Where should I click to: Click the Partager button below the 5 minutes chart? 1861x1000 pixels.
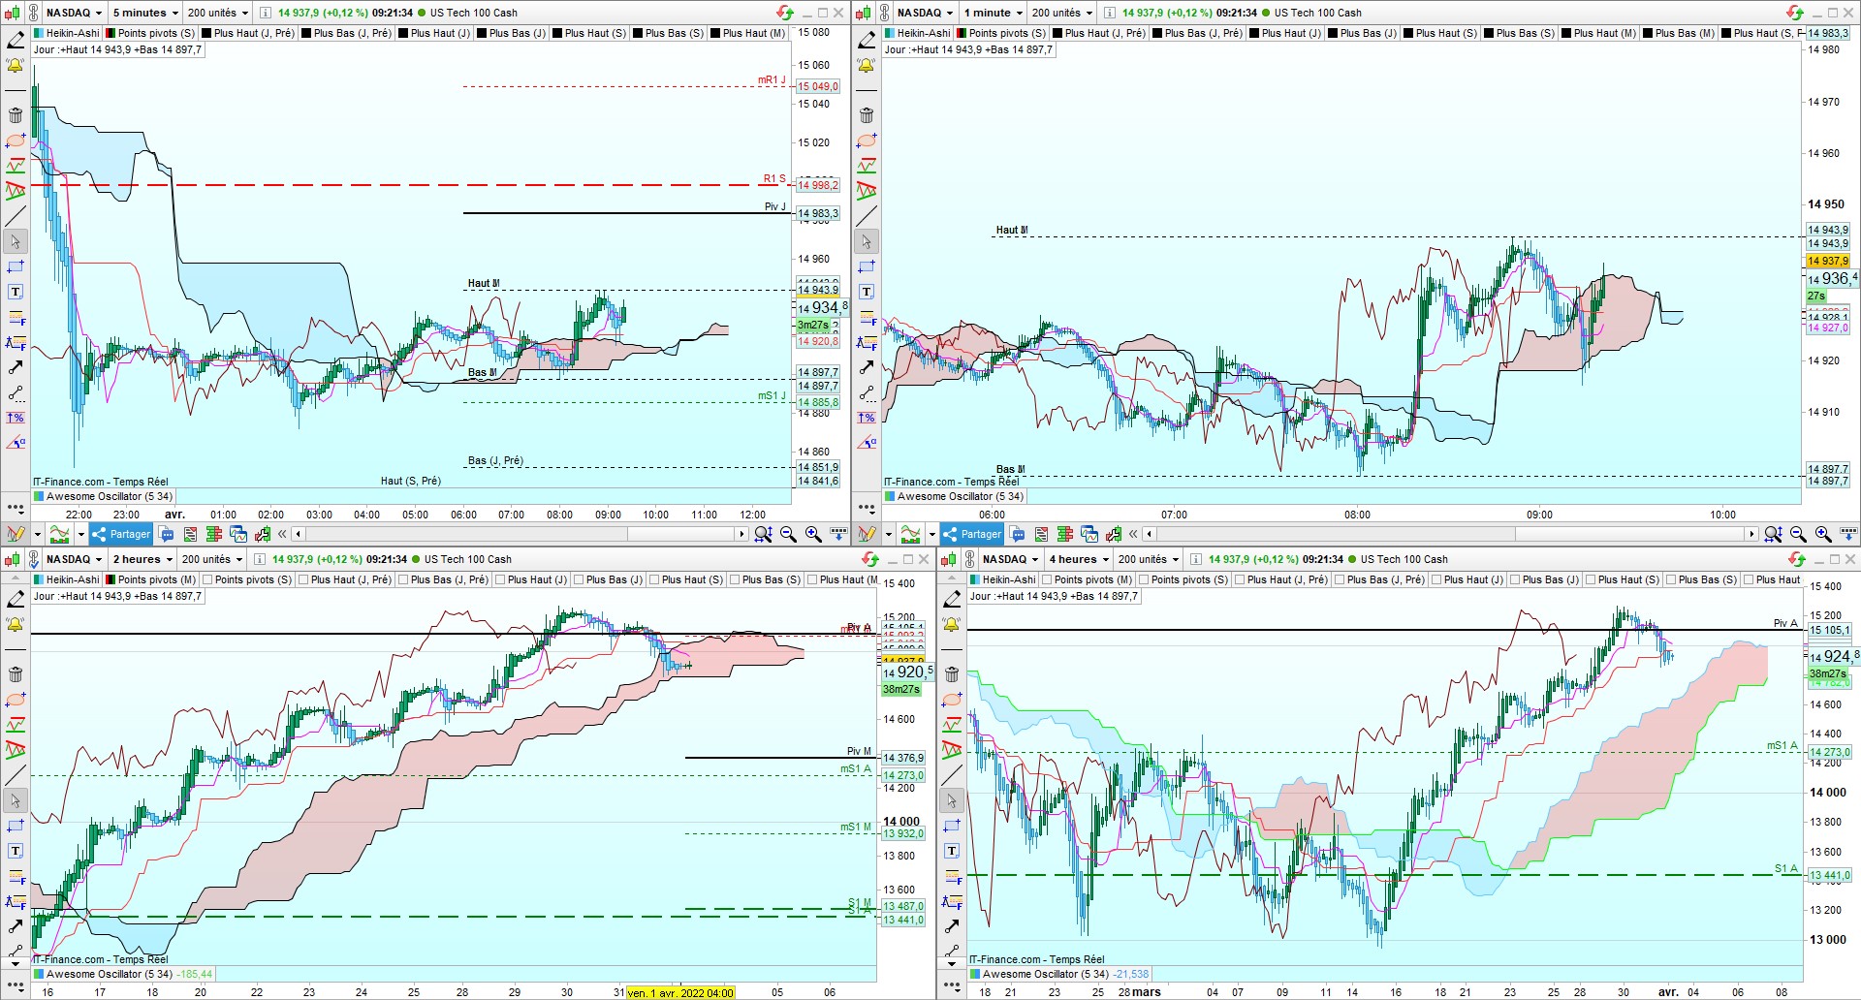(121, 534)
